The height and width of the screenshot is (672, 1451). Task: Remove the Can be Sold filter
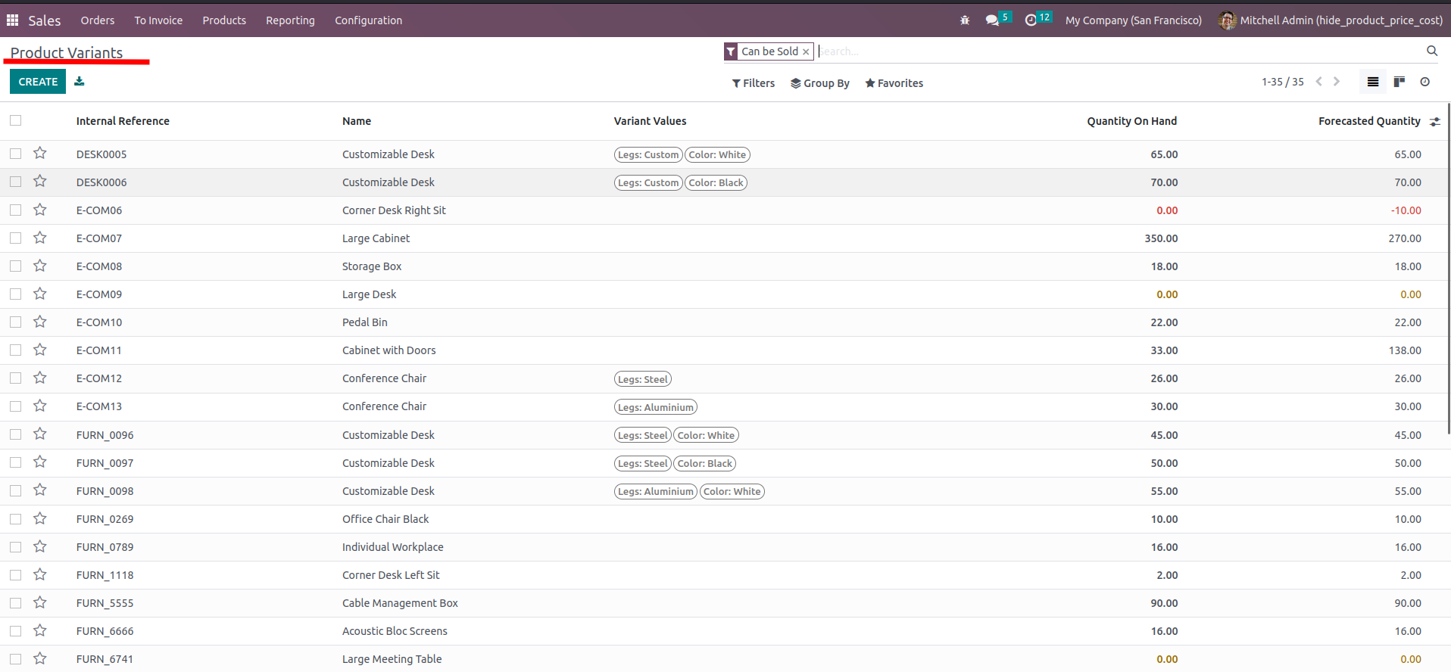tap(806, 51)
